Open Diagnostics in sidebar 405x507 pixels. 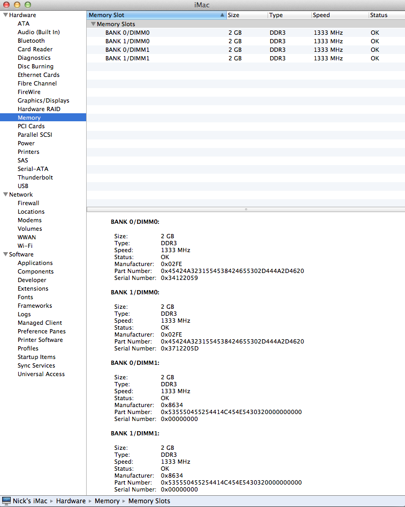pyautogui.click(x=34, y=58)
